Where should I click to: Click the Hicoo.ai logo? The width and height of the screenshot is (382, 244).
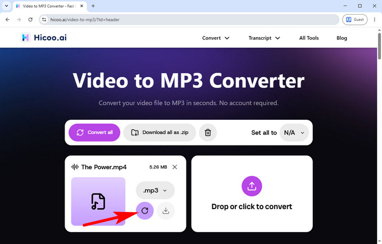44,38
